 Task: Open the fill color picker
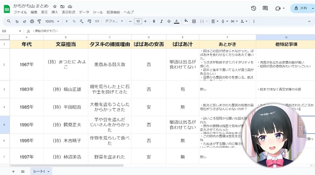[186, 21]
